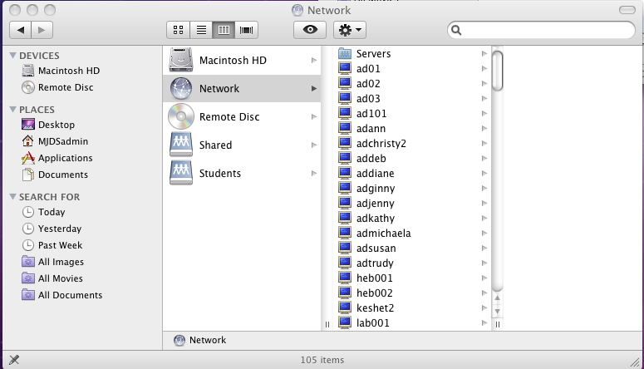Select Remote Disc in the sidebar
This screenshot has width=644, height=369.
(57, 87)
